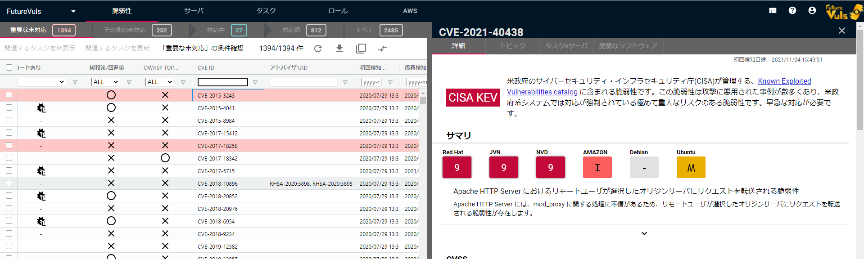Select the 対応済 812 filter
The width and height of the screenshot is (864, 259).
pyautogui.click(x=304, y=30)
